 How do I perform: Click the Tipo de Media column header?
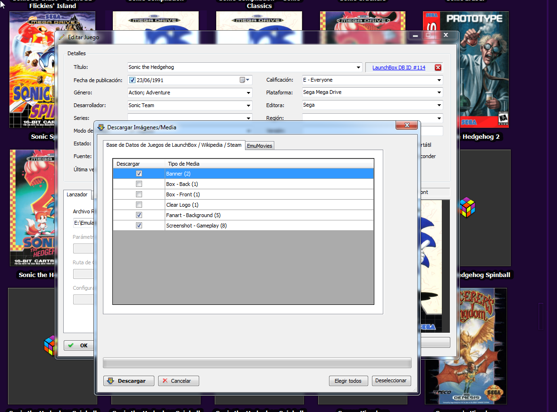pyautogui.click(x=269, y=164)
